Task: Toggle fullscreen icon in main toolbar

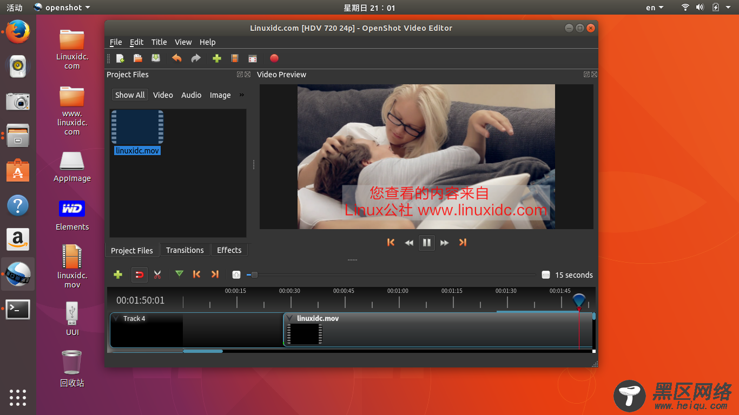Action: (x=253, y=58)
